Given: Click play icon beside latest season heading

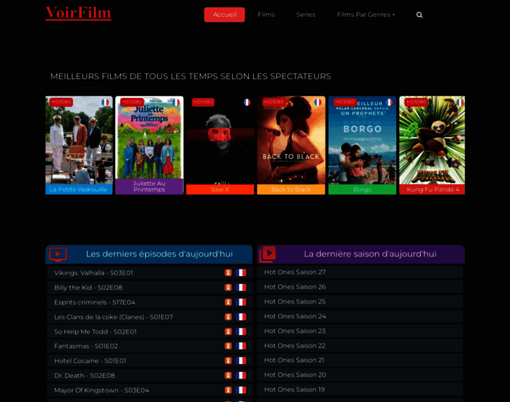Looking at the screenshot, I should tap(268, 253).
